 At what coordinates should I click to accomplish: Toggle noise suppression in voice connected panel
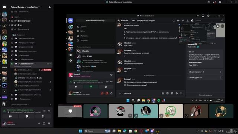(x=44, y=111)
